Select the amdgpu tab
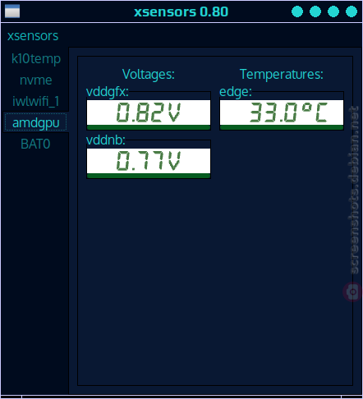Viewport: 363px width, 399px height. 36,122
